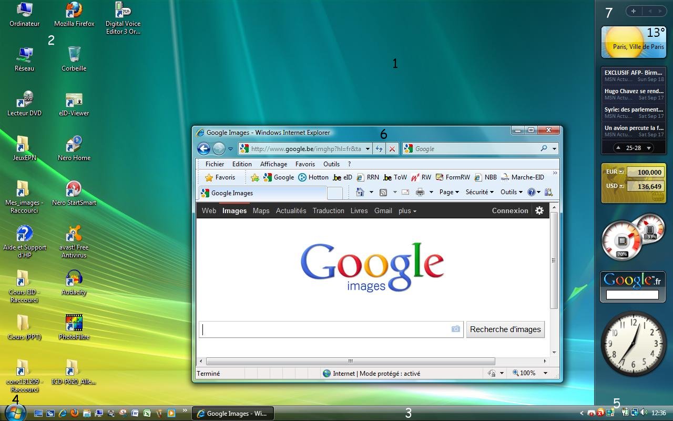Screen dimensions: 673x421
Task: Open the IE help question-mark icon
Action: 531,192
